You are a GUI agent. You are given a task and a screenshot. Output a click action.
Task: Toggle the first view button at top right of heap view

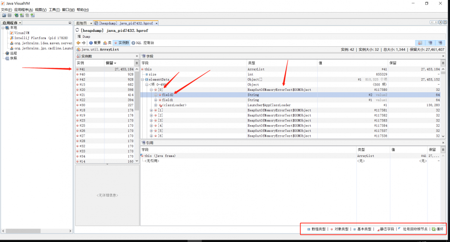[x=420, y=43]
